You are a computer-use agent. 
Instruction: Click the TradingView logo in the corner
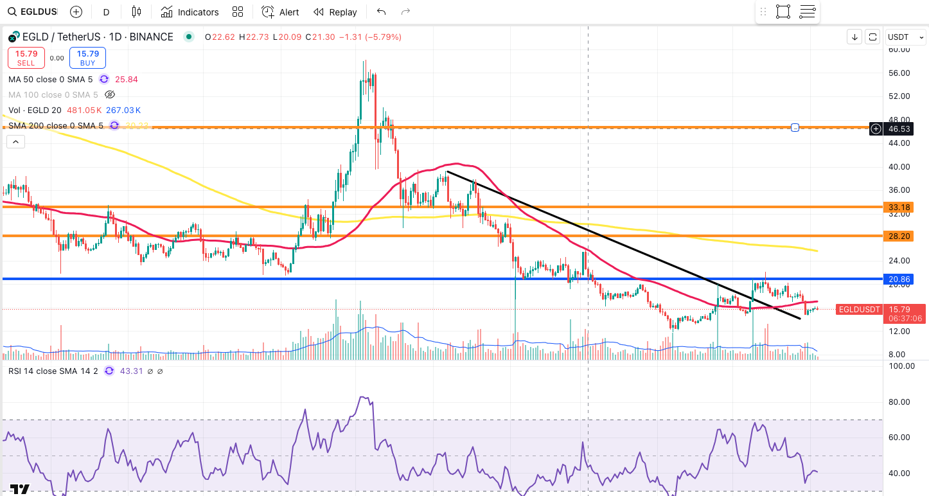coord(19,489)
